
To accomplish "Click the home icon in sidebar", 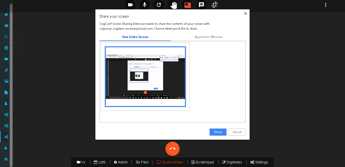I will click(x=6, y=14).
